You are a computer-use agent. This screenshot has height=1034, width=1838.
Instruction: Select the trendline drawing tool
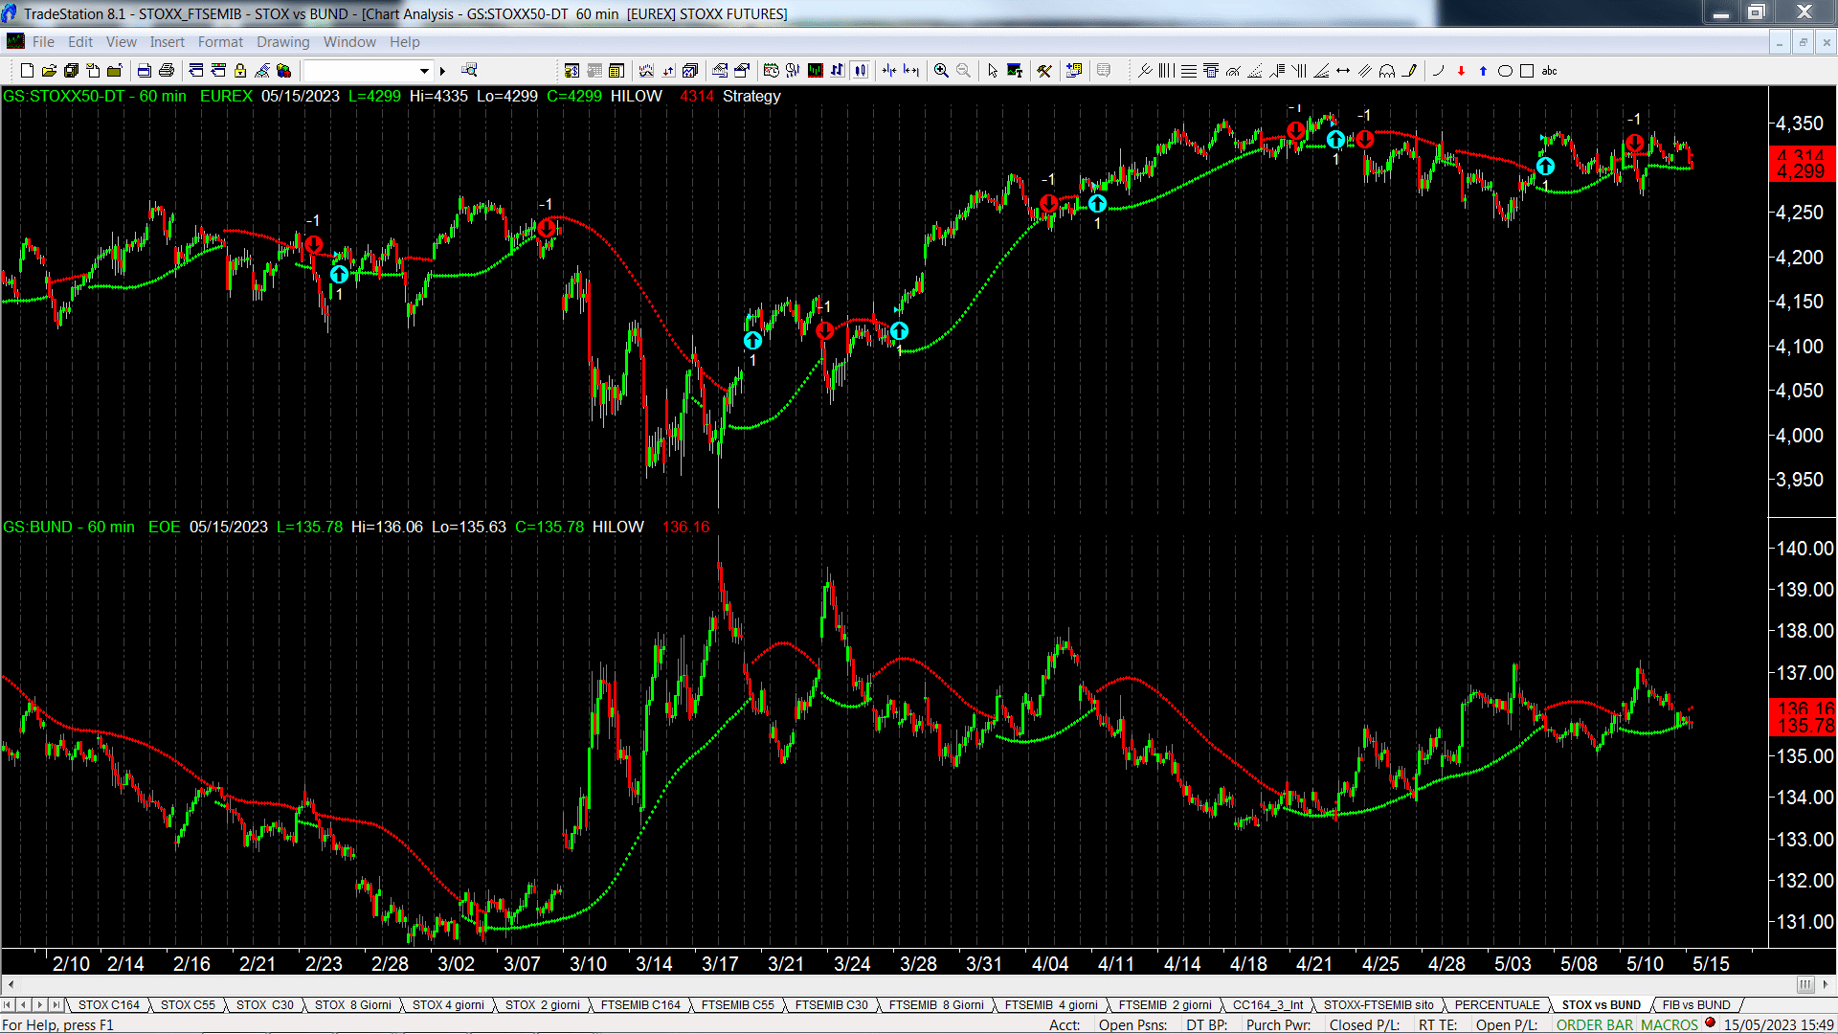coord(1145,71)
